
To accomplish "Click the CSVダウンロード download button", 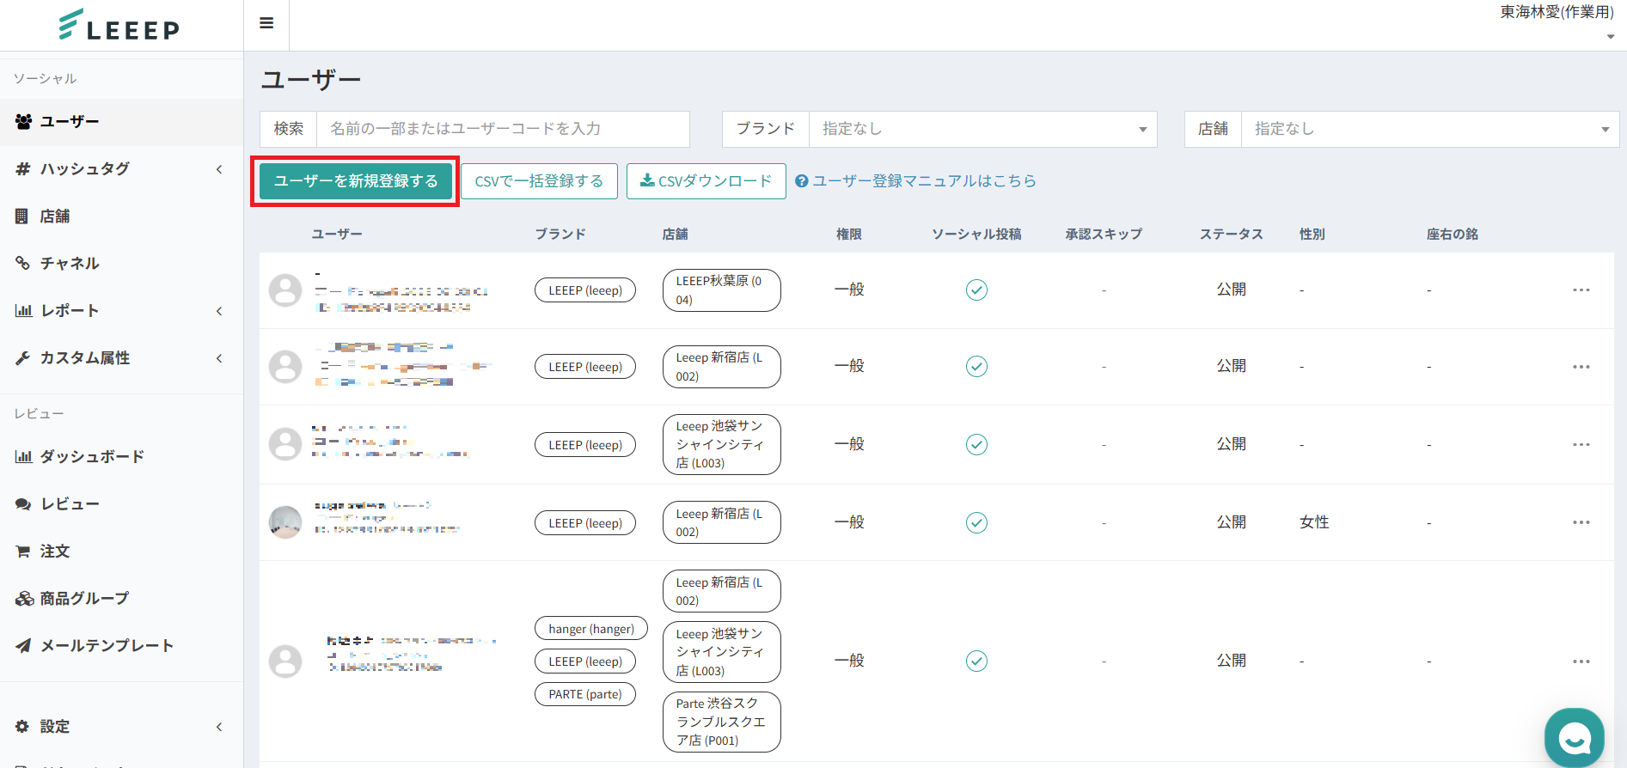I will [x=706, y=181].
